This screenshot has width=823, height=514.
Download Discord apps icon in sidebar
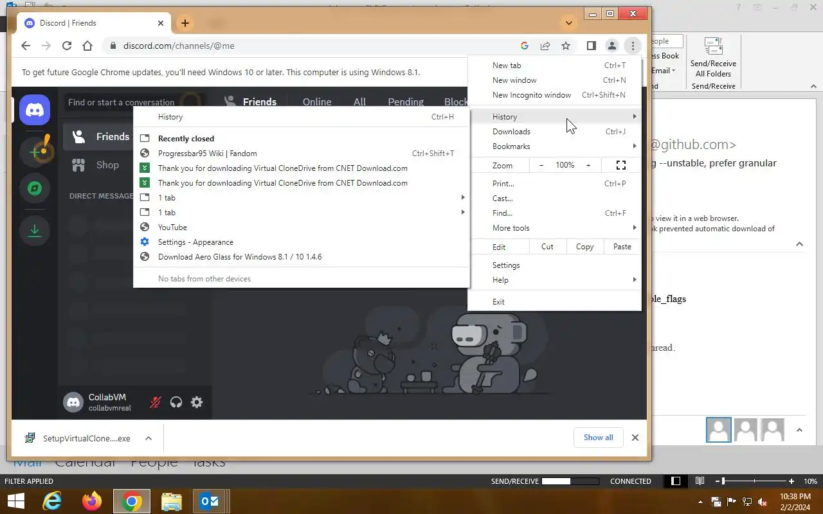(35, 231)
